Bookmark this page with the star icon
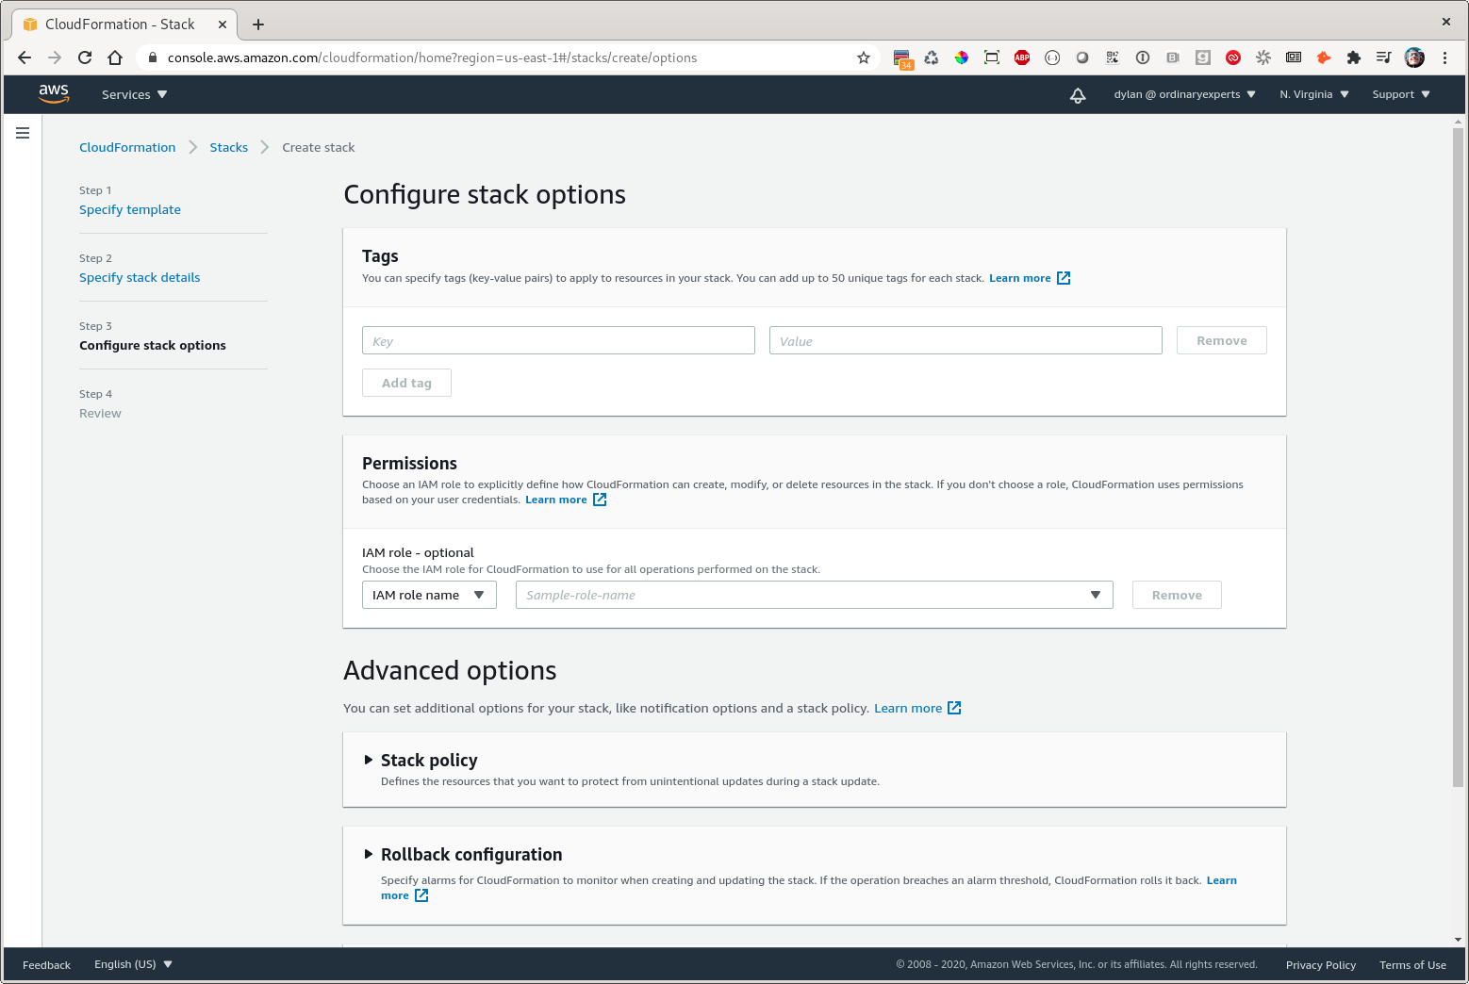This screenshot has height=984, width=1469. pos(863,57)
